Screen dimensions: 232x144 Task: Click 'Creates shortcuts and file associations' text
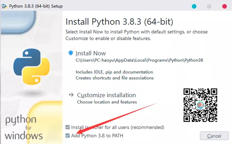[x=114, y=78]
